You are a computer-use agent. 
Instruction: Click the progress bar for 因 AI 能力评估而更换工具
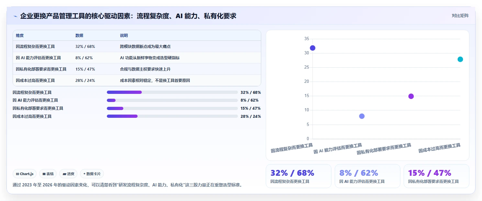172,100
